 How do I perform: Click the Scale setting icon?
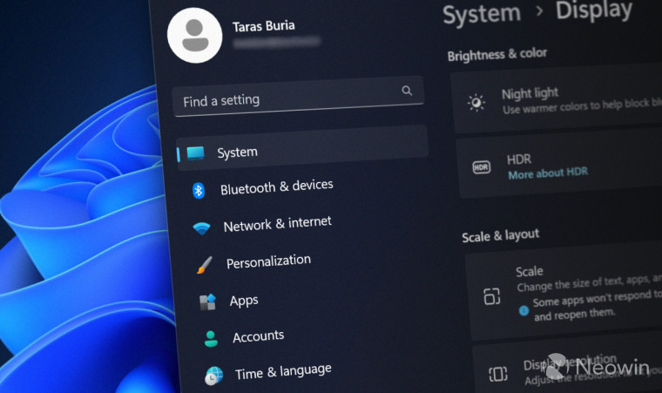[492, 296]
